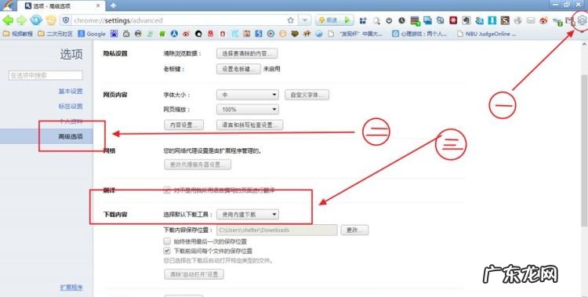Image resolution: width=588 pixels, height=297 pixels.
Task: Click the clock history toolbar icon
Action: 401,20
